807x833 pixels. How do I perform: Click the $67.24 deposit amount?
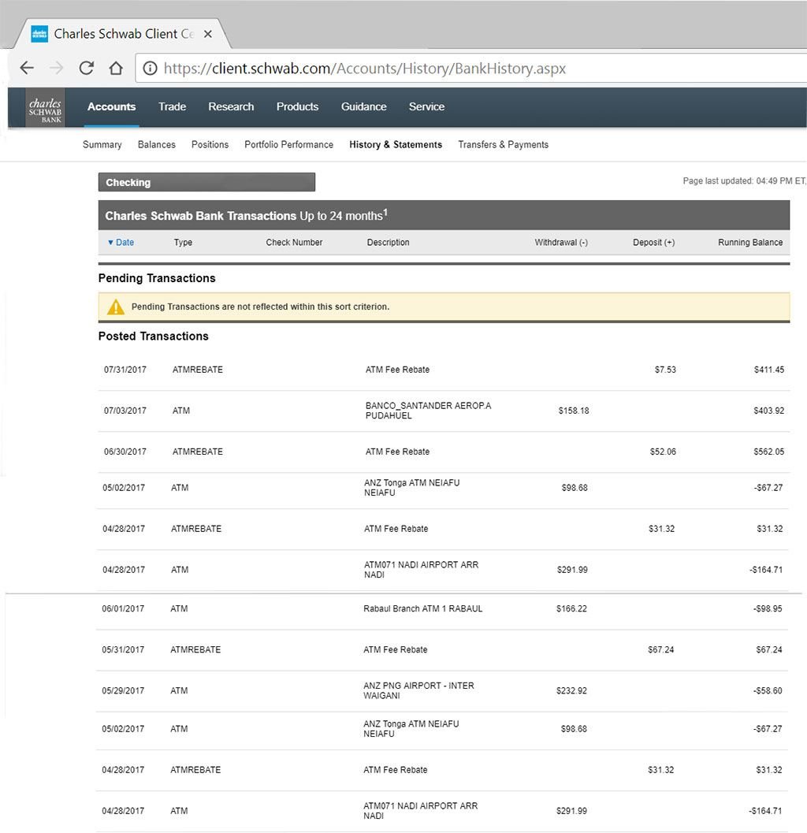[661, 649]
